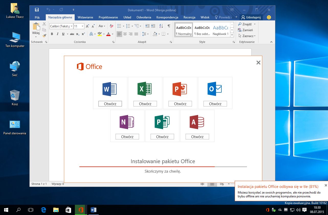Open the Zaznacz dropdown in Edytowanie
Screen dimensions: 328x215
tap(247, 36)
